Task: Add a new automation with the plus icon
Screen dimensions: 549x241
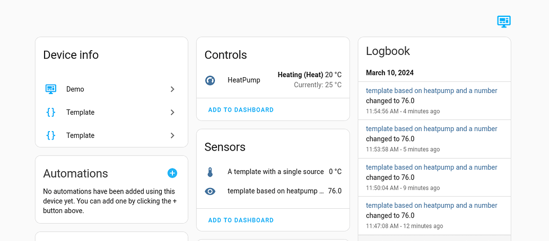Action: [x=172, y=173]
